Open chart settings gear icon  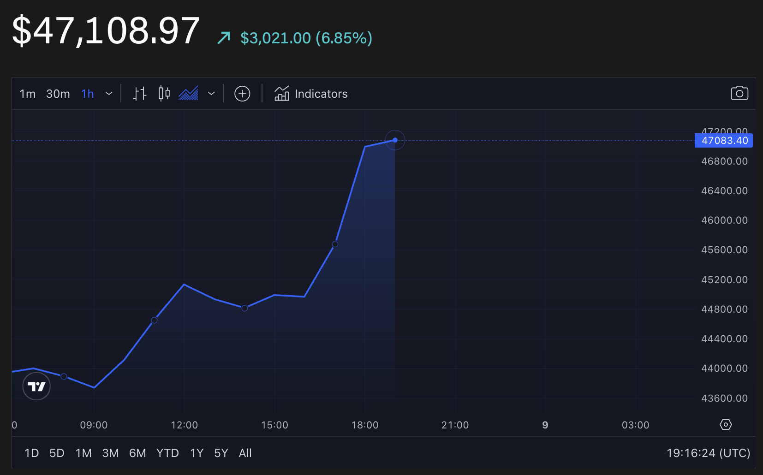coord(726,424)
